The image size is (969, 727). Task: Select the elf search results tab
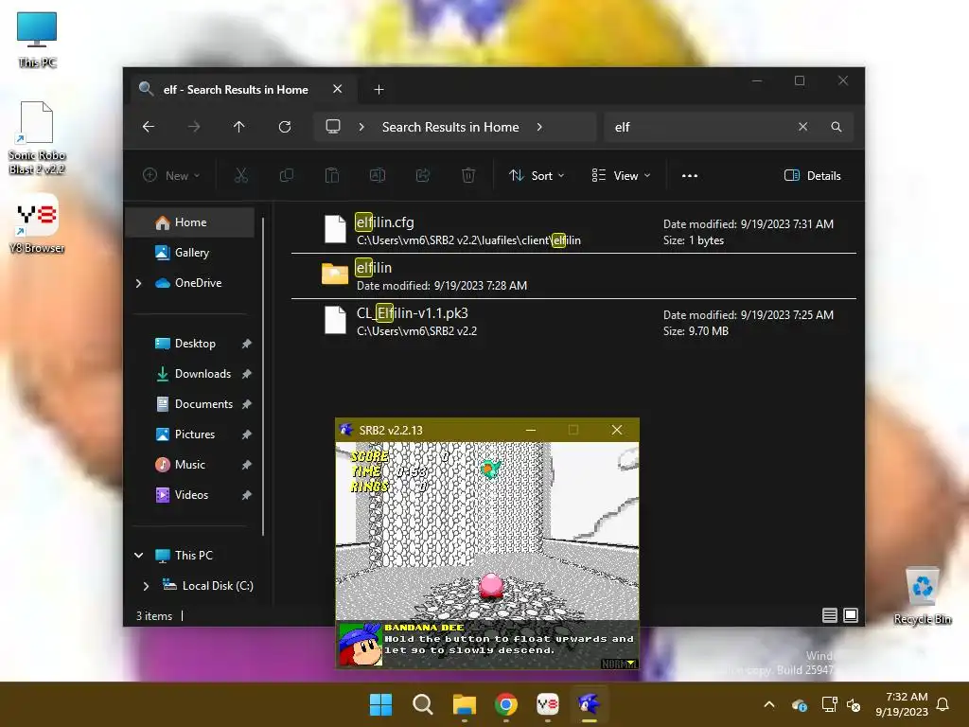point(235,90)
